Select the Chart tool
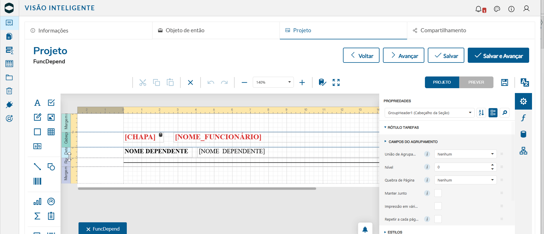 (x=37, y=201)
